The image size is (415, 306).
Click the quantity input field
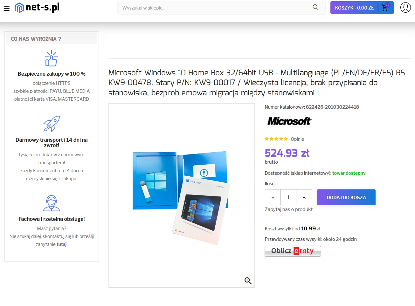(288, 197)
